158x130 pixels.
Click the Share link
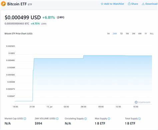[x=133, y=4]
